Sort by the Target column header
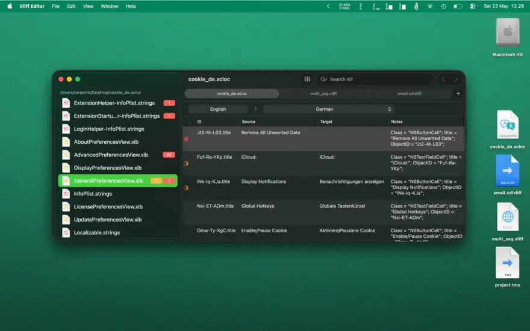The width and height of the screenshot is (530, 331). 354,122
